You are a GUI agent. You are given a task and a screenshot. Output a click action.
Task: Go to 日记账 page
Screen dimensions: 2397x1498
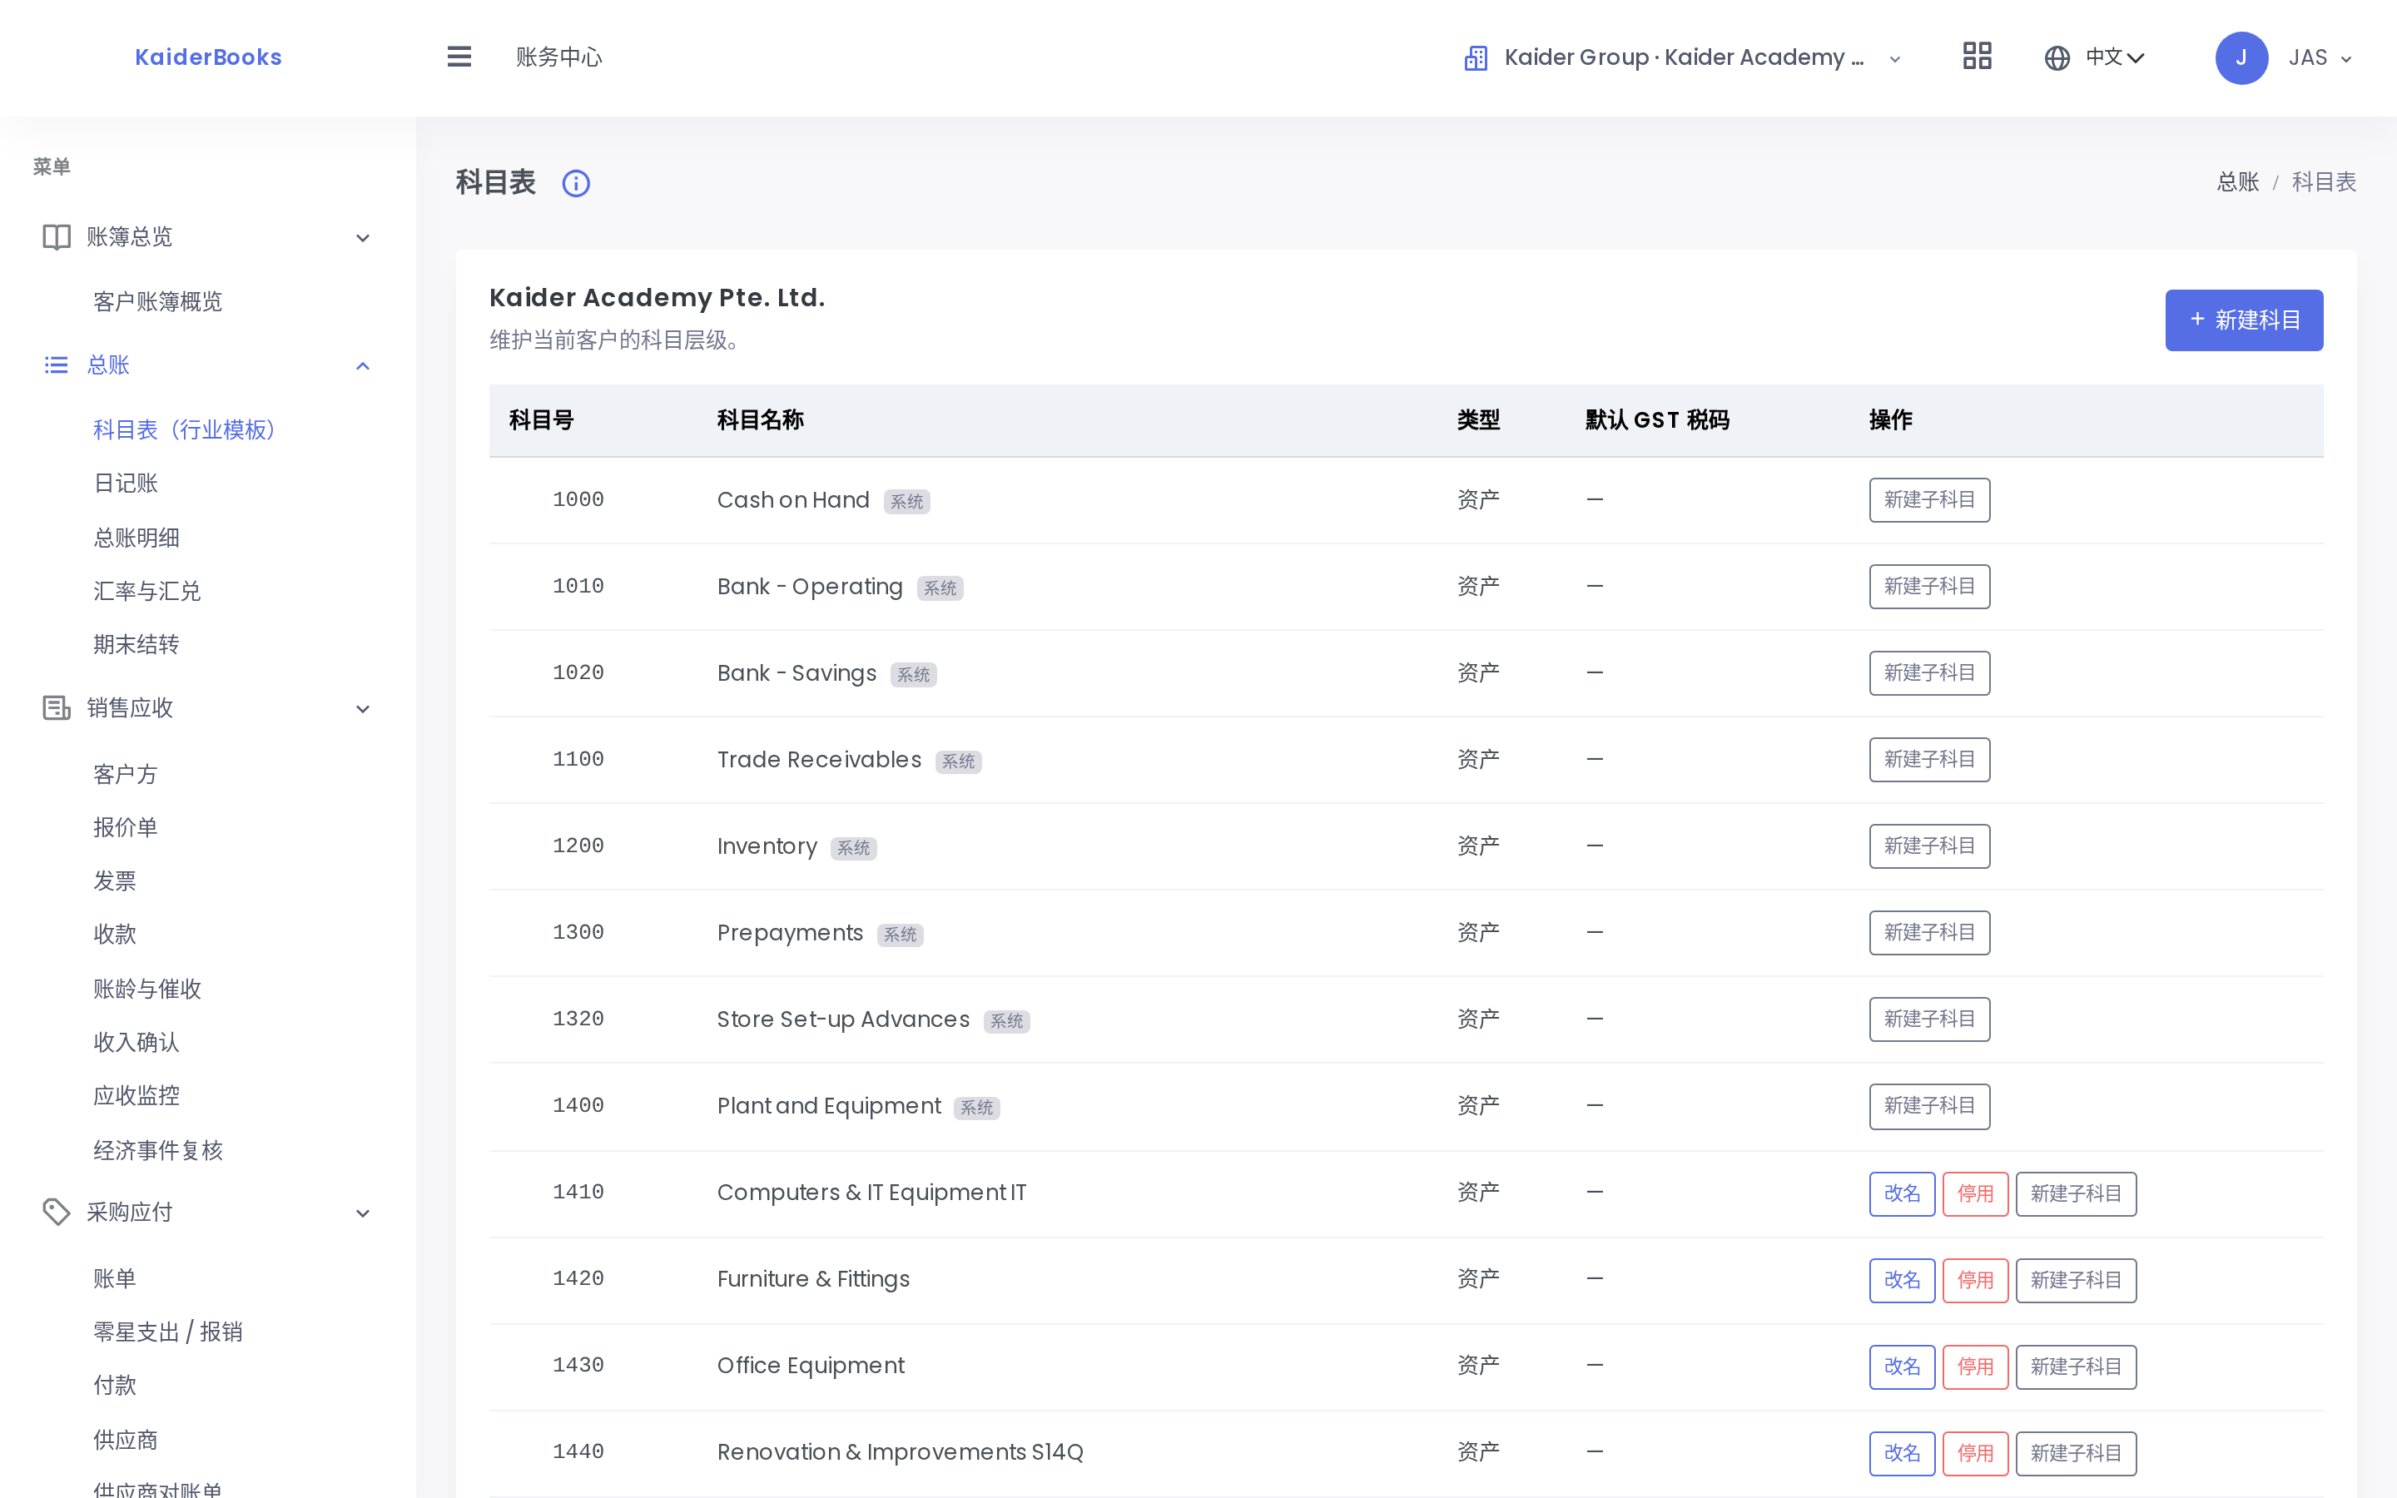[x=125, y=484]
